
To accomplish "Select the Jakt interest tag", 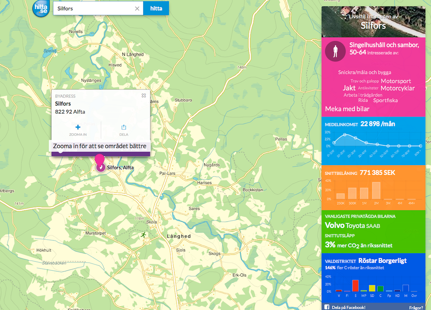I will tap(349, 88).
